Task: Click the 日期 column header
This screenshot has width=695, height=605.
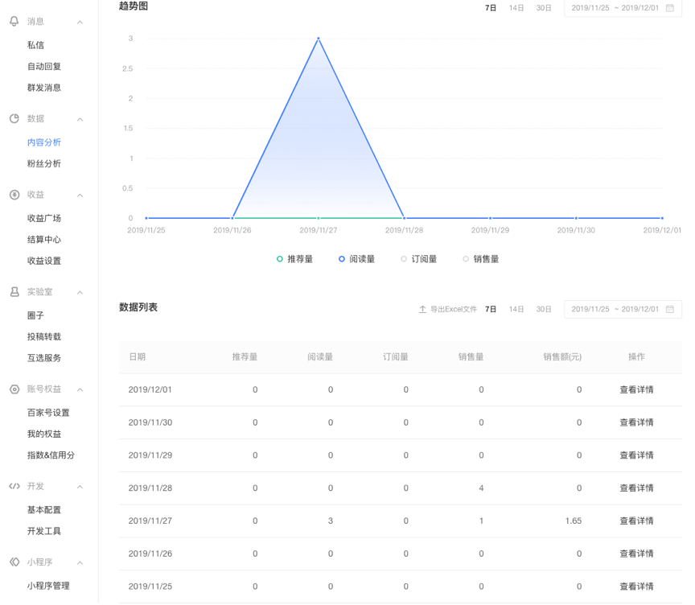Action: 137,356
